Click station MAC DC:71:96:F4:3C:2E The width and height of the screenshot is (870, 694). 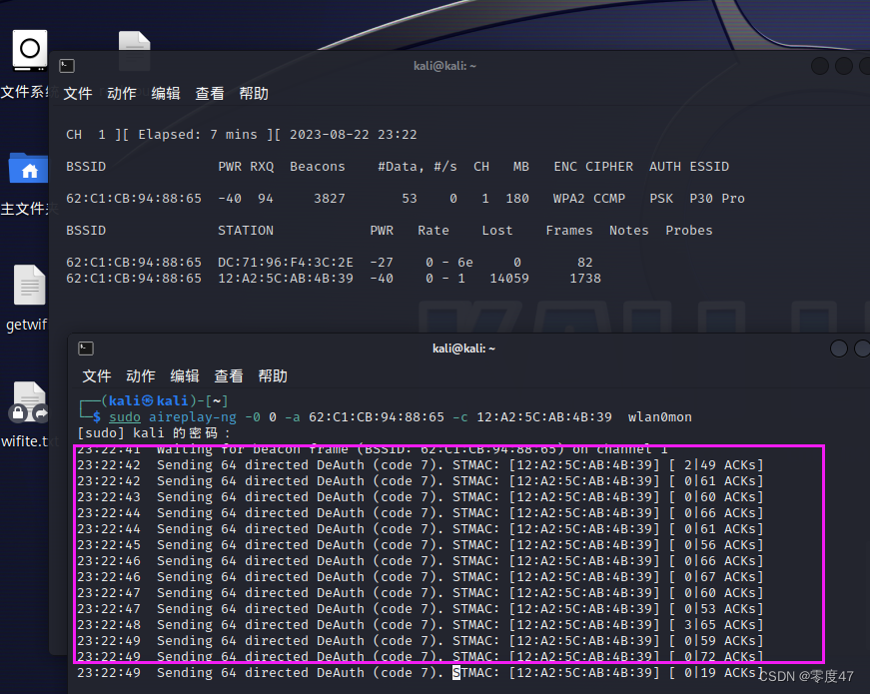[x=286, y=263]
